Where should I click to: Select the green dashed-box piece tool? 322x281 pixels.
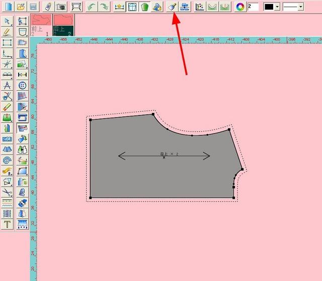[x=22, y=64]
